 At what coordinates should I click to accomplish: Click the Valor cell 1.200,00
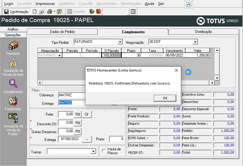tap(198, 55)
